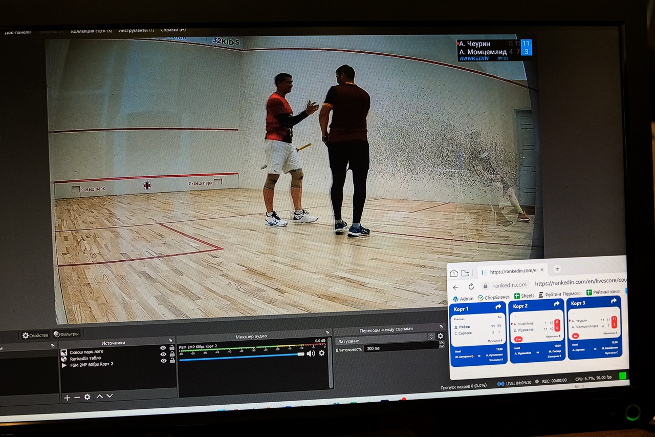Add a new source with the plus icon
Viewport: 655px width, 437px height.
click(67, 398)
